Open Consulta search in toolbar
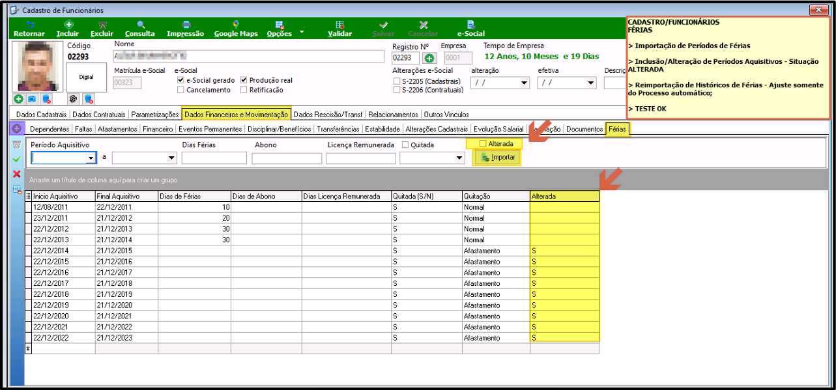The image size is (836, 390). pos(140,29)
